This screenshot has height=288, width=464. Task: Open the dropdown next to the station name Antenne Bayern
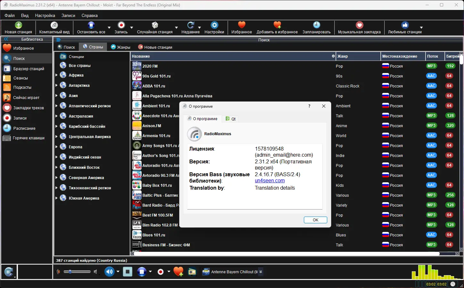261,272
